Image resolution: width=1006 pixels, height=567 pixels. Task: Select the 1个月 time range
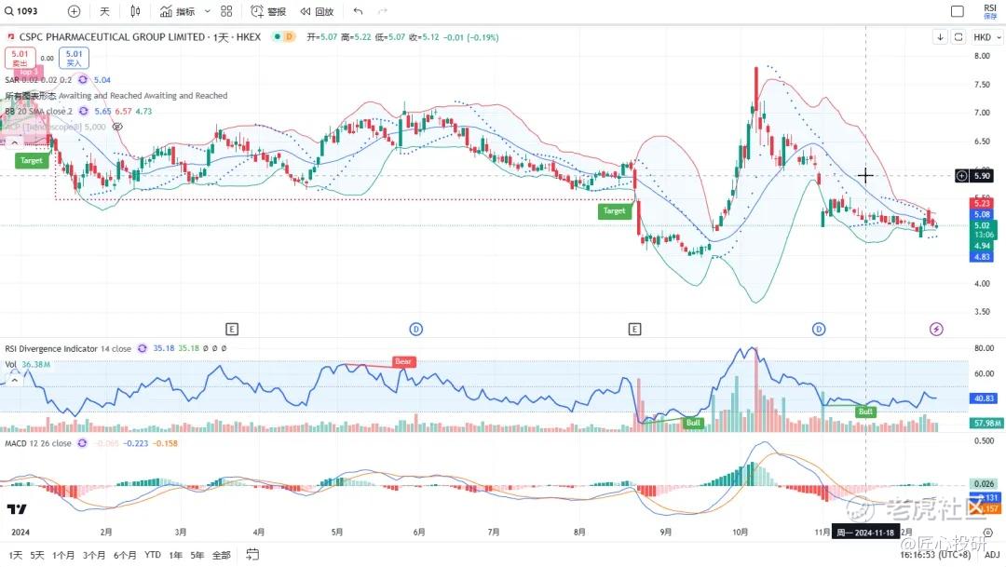click(x=63, y=555)
